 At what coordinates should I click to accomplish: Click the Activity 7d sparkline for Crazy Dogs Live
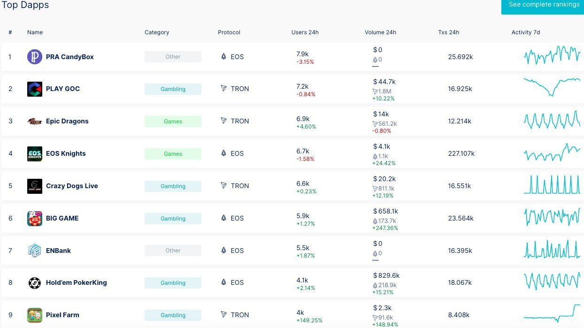[552, 186]
